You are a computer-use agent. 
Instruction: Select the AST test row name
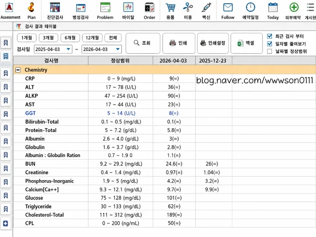pyautogui.click(x=30, y=104)
